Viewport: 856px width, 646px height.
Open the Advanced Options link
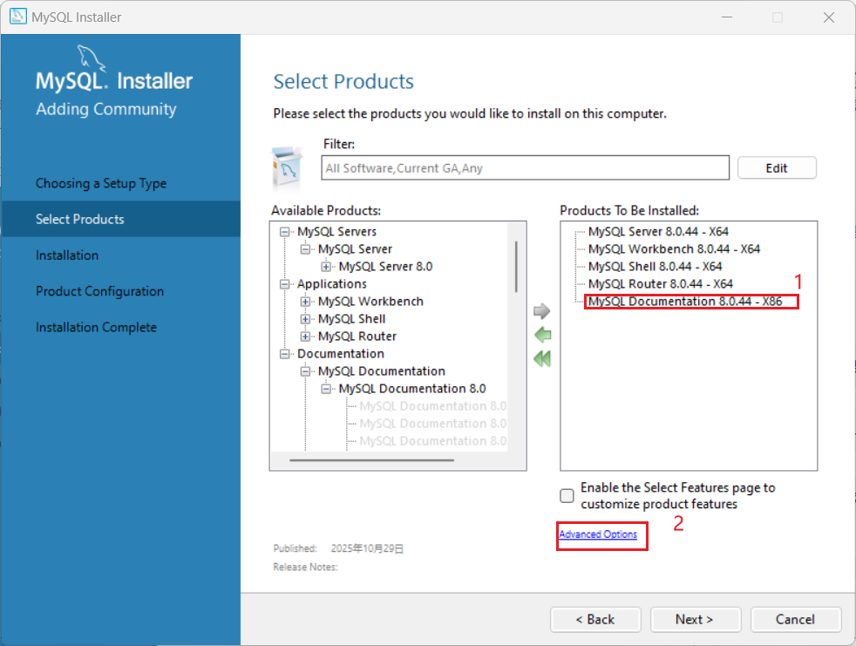pyautogui.click(x=598, y=534)
